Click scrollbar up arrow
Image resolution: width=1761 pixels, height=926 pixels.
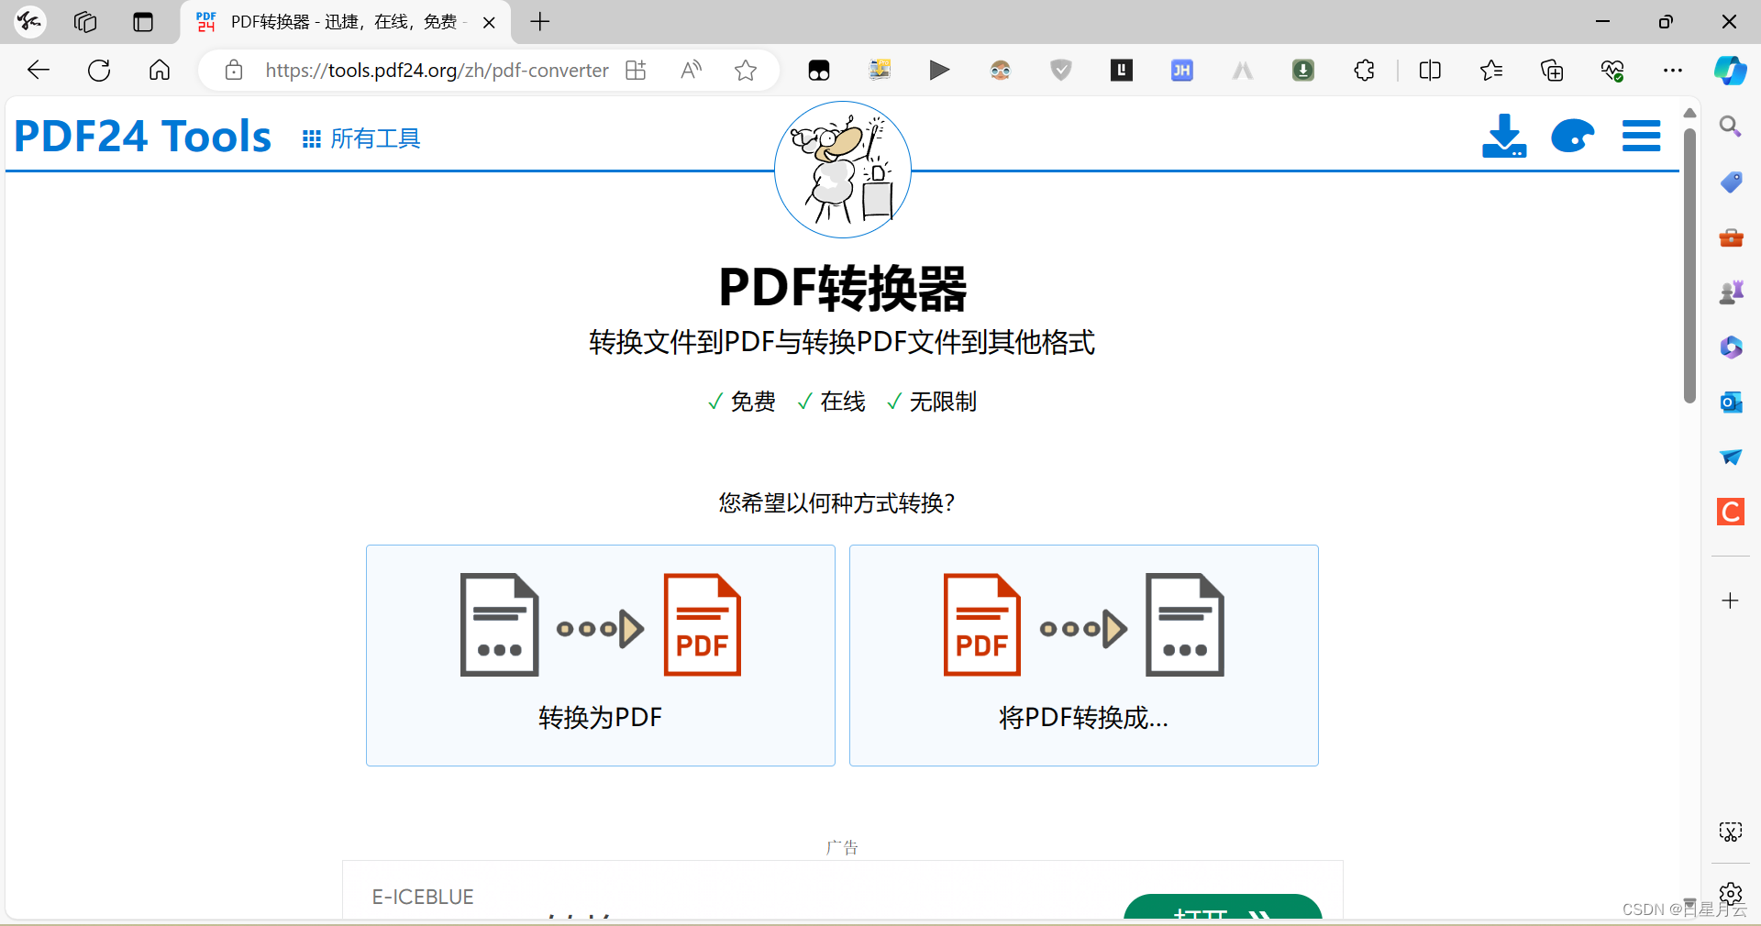[1689, 113]
